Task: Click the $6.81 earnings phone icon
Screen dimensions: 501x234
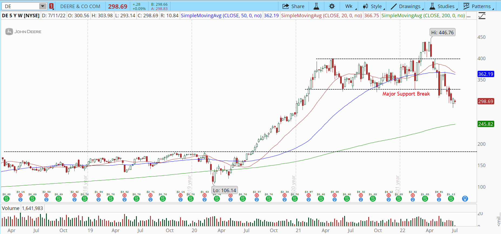Action: coord(439,195)
